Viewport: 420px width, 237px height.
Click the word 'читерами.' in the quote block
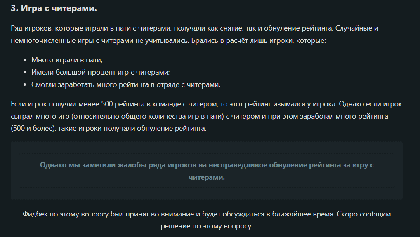[207, 177]
